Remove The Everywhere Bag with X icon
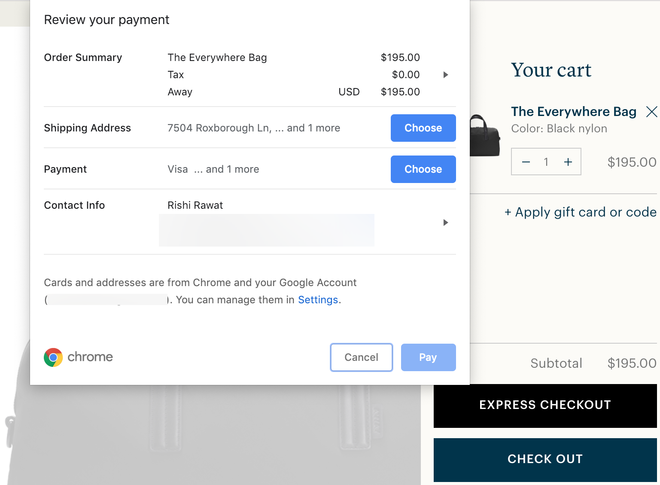The image size is (660, 485). coord(651,112)
